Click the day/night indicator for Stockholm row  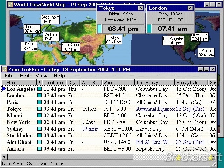[40, 135]
